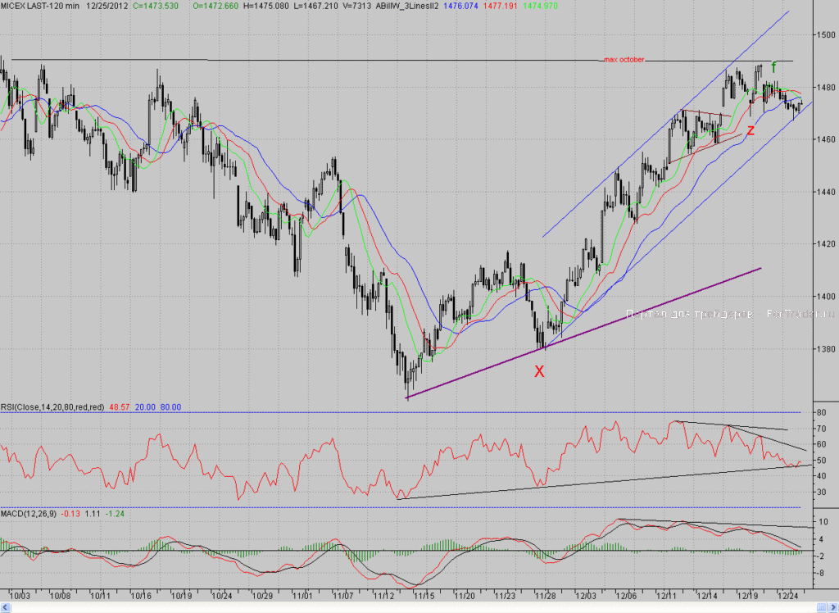Viewport: 839px width, 613px height.
Task: Click the 10/03 date on the time axis
Action: point(20,595)
